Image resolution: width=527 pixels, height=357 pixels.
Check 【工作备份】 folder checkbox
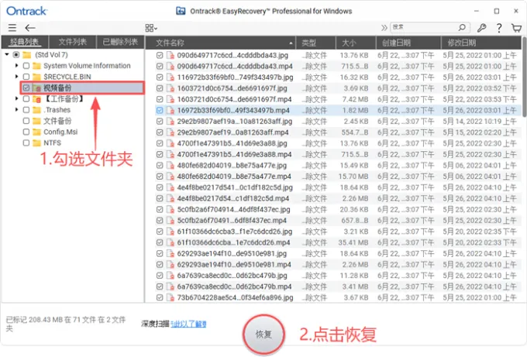tap(26, 99)
